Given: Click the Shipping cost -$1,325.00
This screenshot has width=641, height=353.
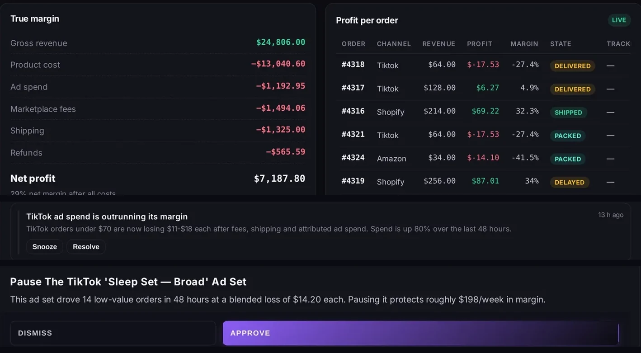Looking at the screenshot, I should (281, 130).
